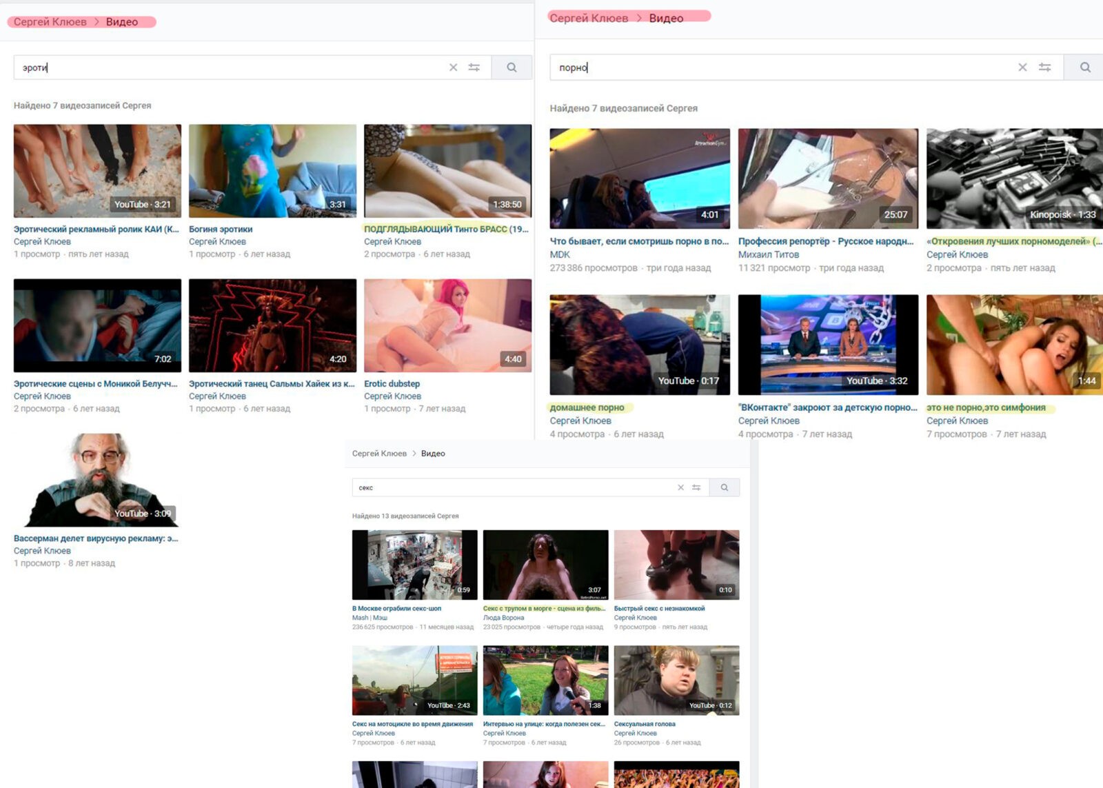Open filter settings icon in "порно" search bar

pyautogui.click(x=1044, y=68)
